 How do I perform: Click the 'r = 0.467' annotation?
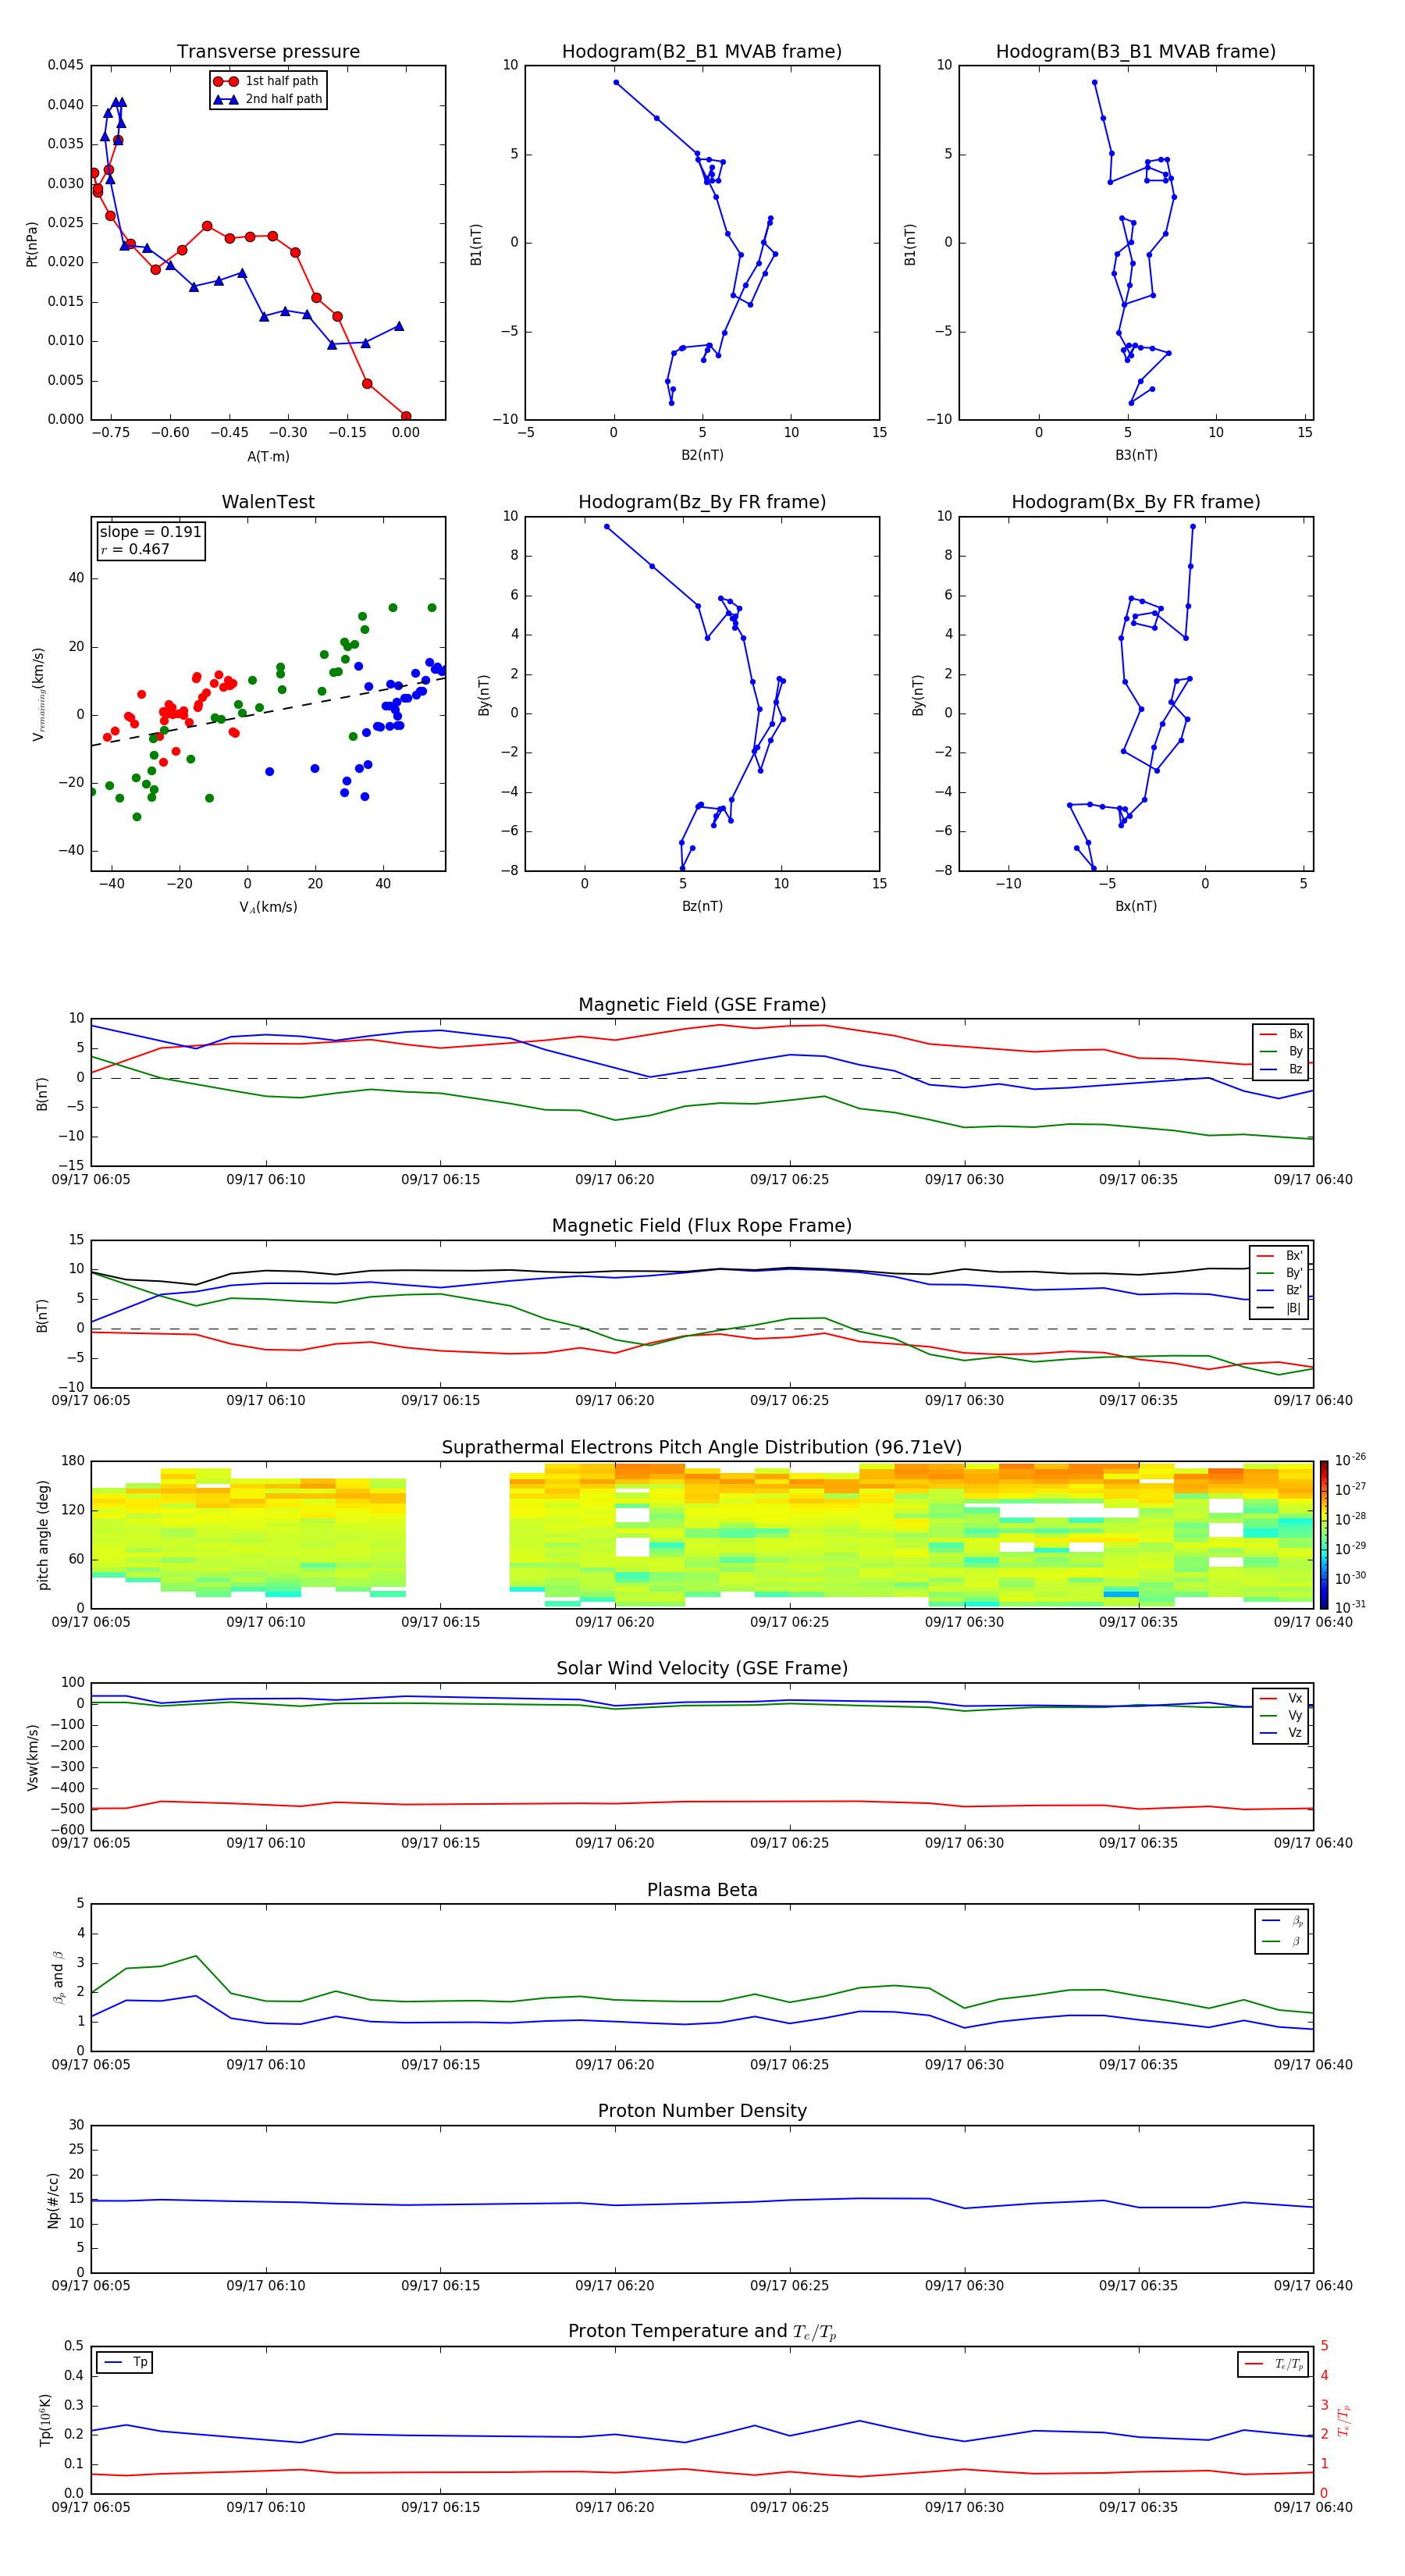(x=135, y=549)
